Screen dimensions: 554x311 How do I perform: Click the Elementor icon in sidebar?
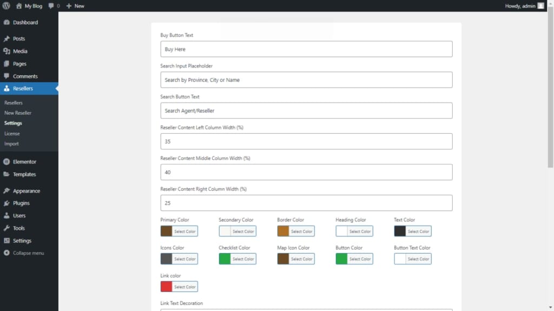[6, 162]
